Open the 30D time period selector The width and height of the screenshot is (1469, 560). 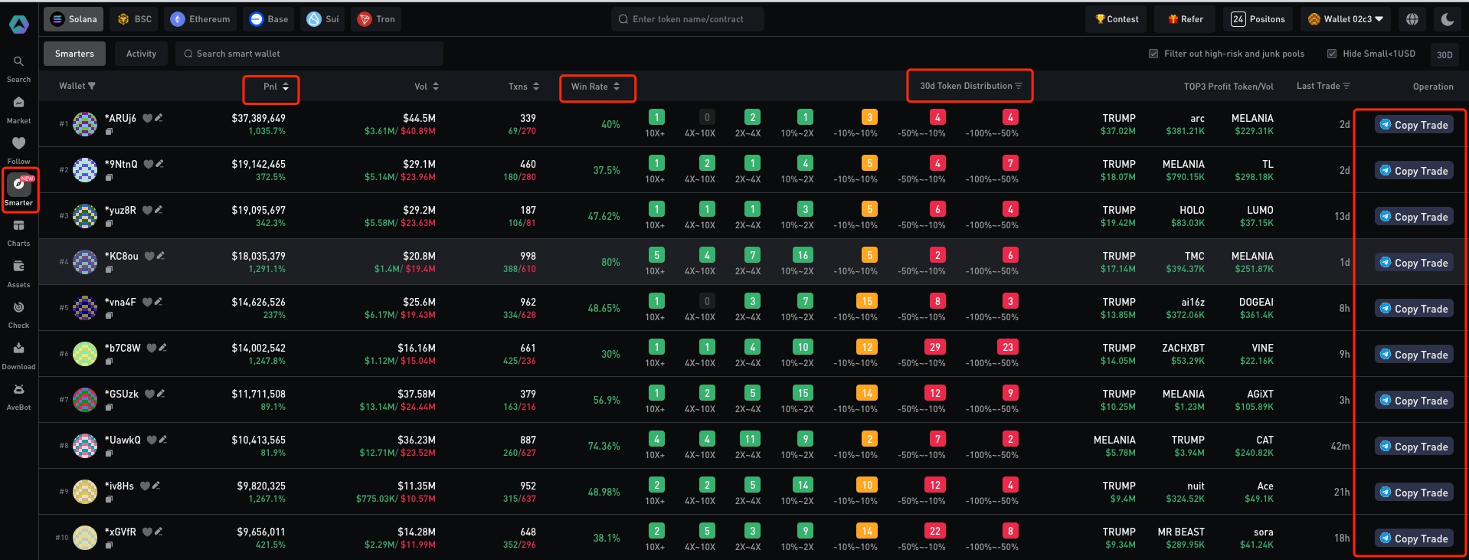[x=1444, y=54]
